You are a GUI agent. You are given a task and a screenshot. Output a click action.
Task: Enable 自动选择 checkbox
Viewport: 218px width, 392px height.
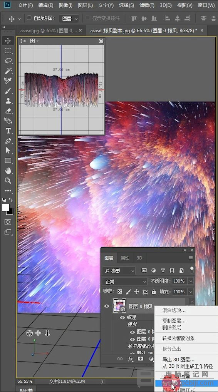[29, 18]
